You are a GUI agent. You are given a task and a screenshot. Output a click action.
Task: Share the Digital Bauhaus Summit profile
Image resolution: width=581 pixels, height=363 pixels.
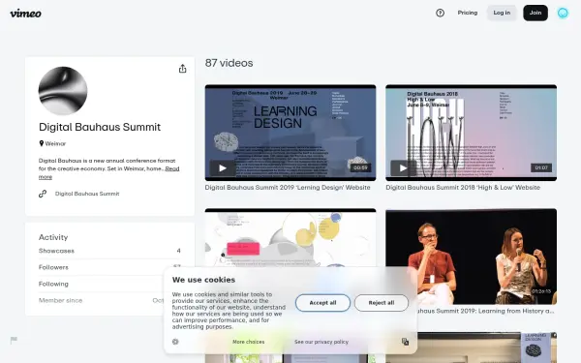pos(182,69)
